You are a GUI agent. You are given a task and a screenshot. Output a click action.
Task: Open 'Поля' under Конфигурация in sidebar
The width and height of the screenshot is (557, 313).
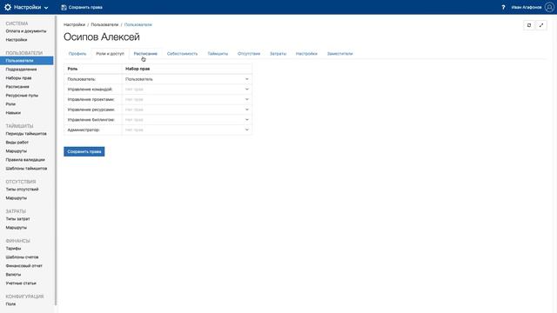pos(10,304)
